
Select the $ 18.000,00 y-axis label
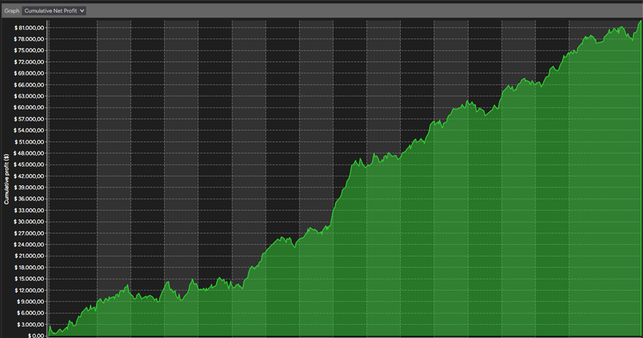coord(30,268)
